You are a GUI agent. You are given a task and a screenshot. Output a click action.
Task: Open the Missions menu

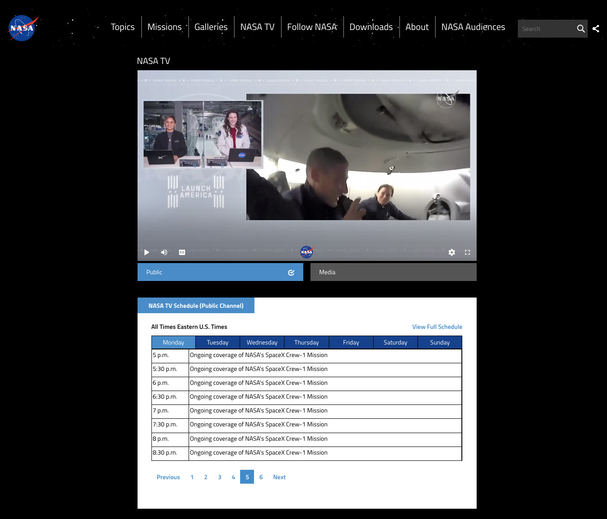coord(164,27)
